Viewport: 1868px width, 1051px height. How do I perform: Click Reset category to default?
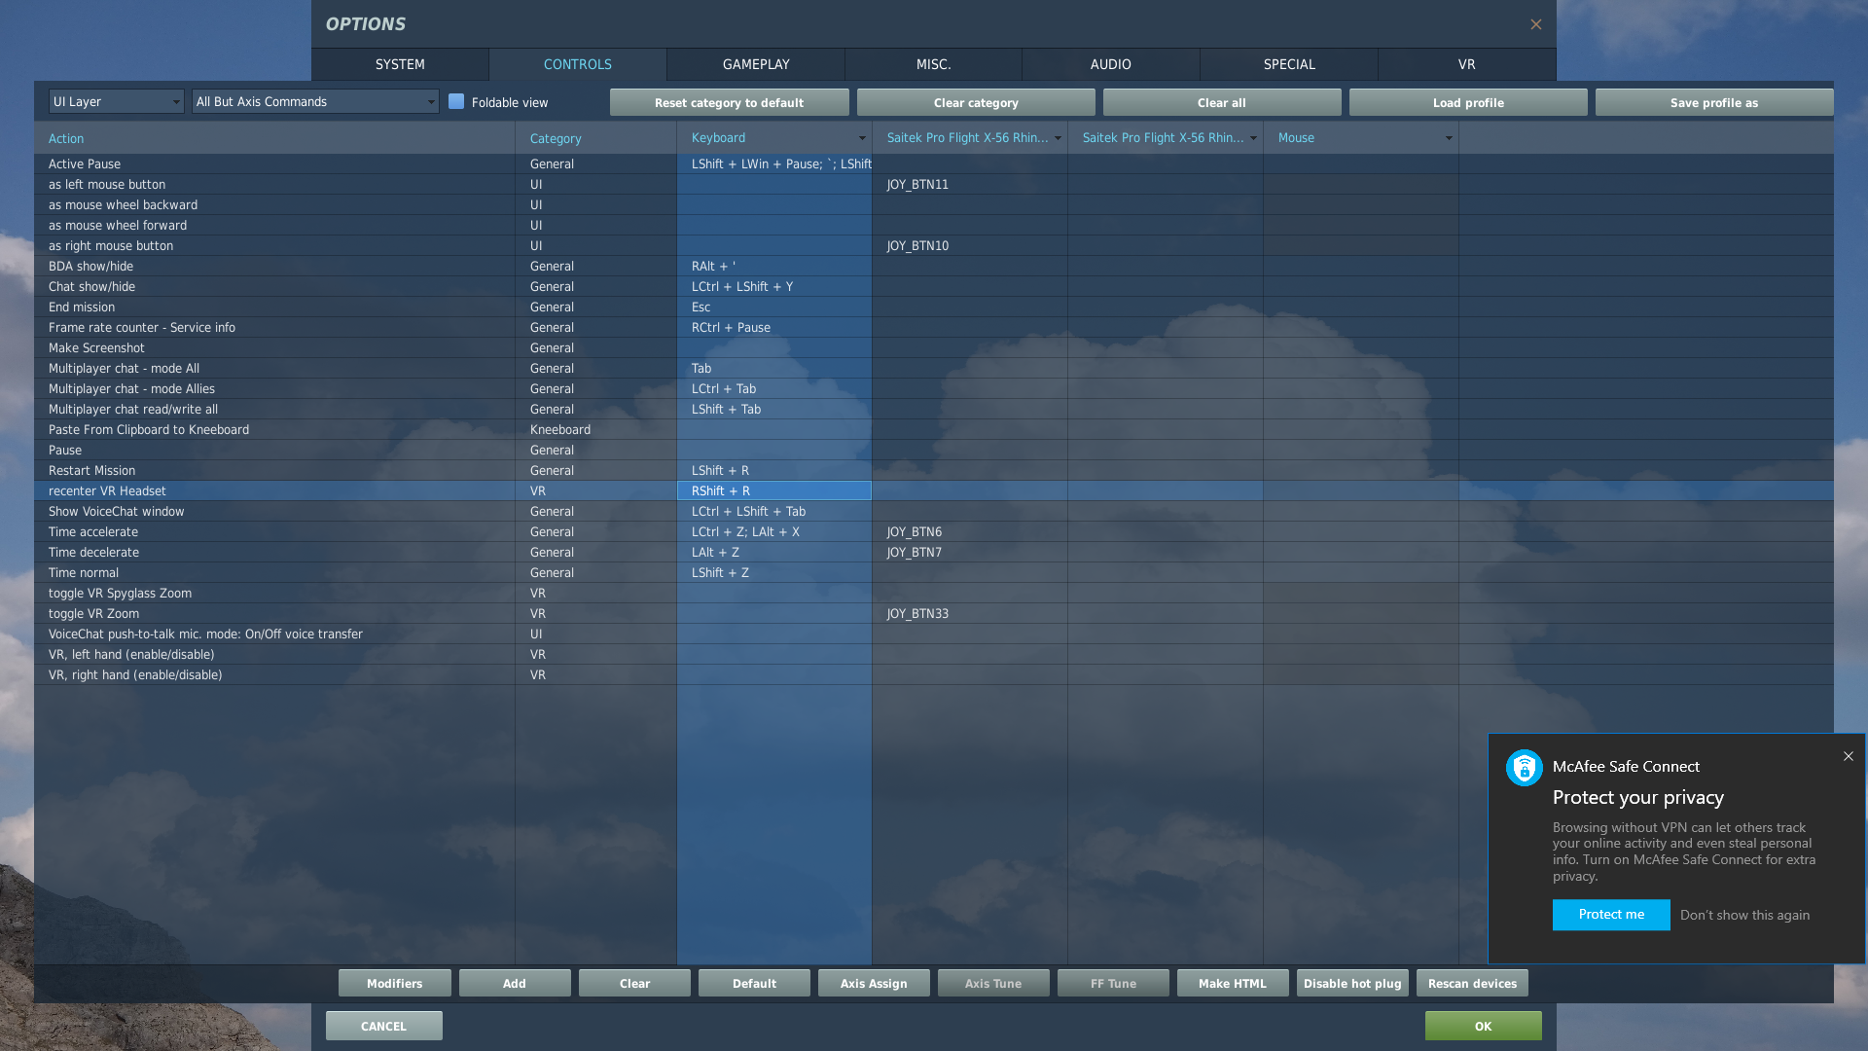pos(729,102)
